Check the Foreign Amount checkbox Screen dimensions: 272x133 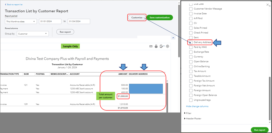[191, 90]
